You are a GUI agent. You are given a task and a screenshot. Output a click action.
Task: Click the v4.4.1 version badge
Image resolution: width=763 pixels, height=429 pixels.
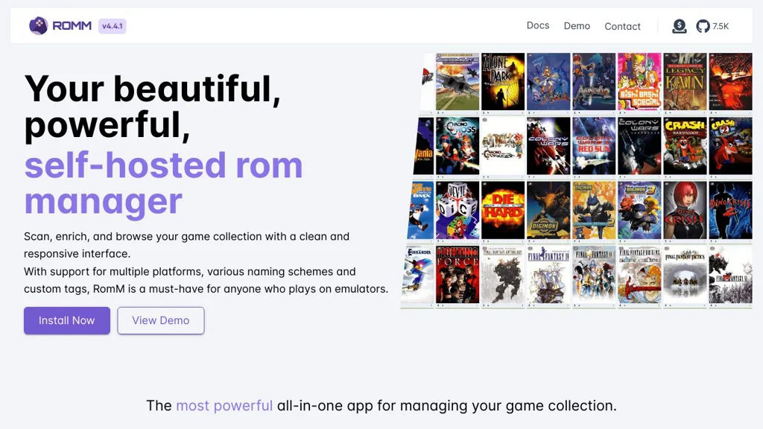pos(113,26)
